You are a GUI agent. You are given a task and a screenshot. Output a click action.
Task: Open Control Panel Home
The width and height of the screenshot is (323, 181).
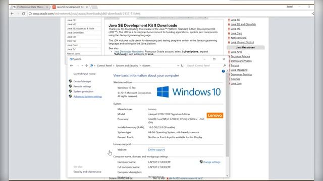(84, 74)
